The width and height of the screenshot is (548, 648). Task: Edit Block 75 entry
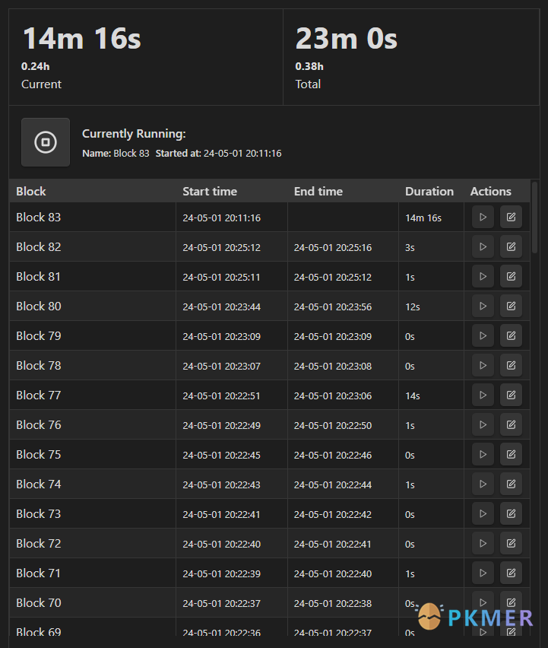tap(511, 455)
